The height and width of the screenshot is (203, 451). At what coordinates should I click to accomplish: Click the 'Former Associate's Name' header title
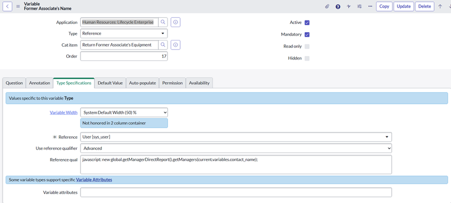[x=48, y=9]
